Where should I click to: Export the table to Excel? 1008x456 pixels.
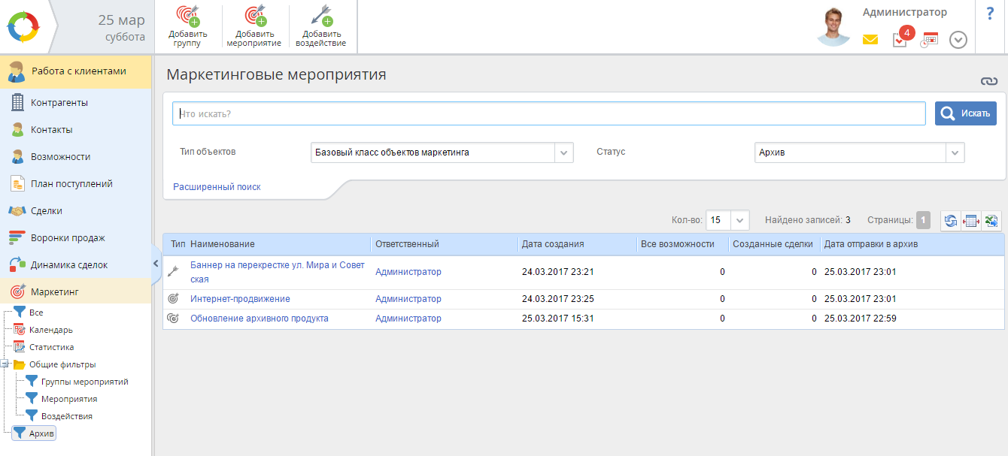991,221
